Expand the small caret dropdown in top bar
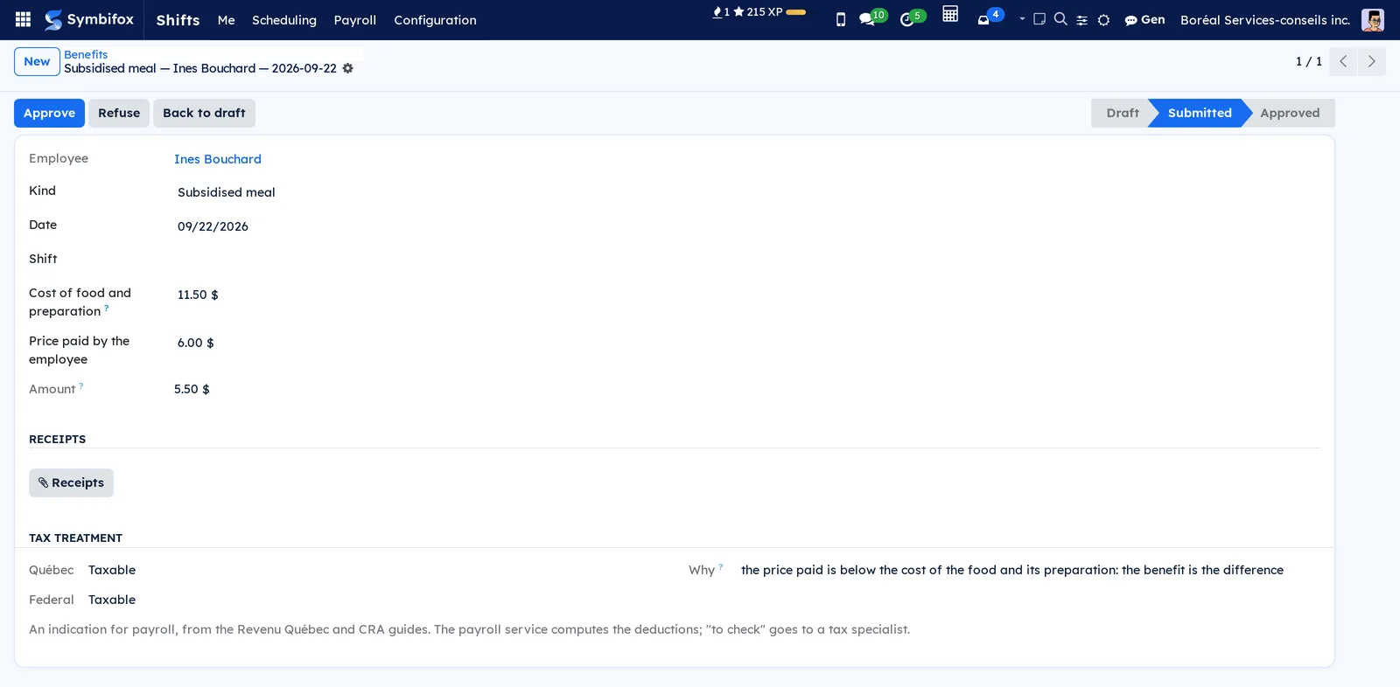This screenshot has width=1400, height=687. pos(1022,18)
